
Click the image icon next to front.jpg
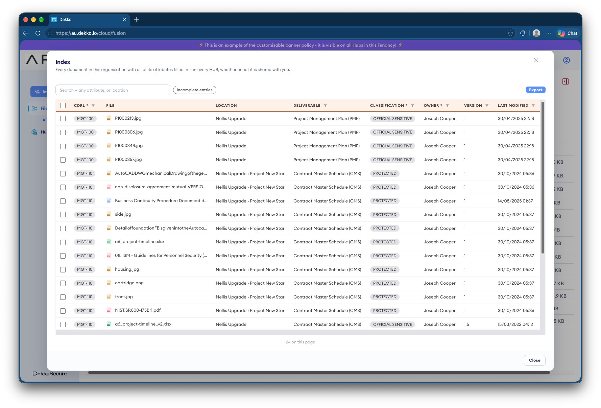(109, 297)
